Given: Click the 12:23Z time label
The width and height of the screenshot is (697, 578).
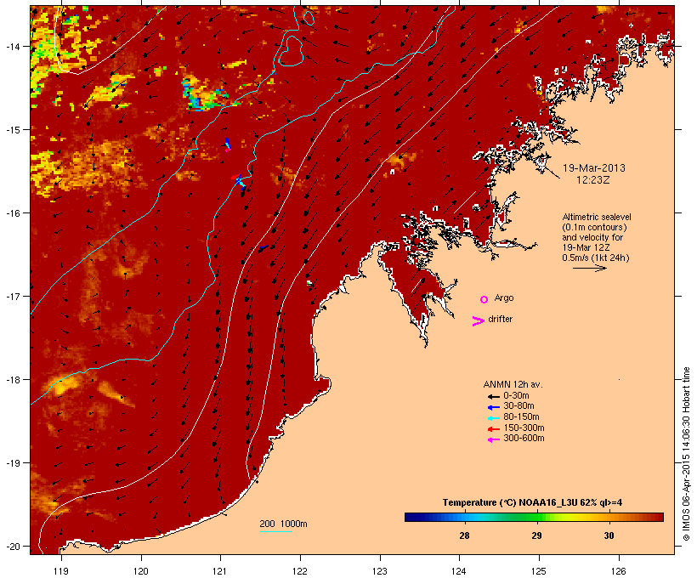Looking at the screenshot, I should click(x=593, y=180).
